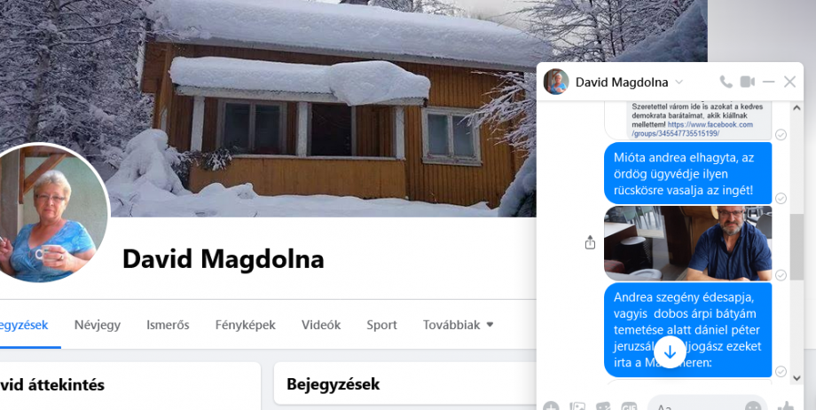Attach a photo using the image icon
The image size is (816, 410).
coord(577,406)
